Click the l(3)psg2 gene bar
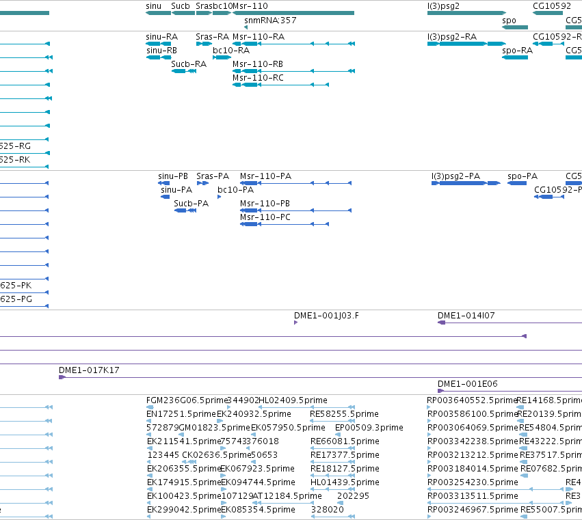Screen dimensions: 582x520 click(x=466, y=13)
